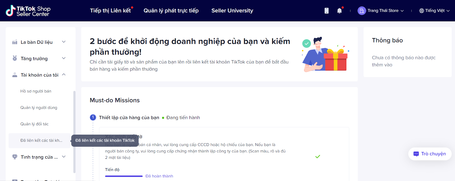Click the Tình trạng cửa trophy icon

(15, 157)
